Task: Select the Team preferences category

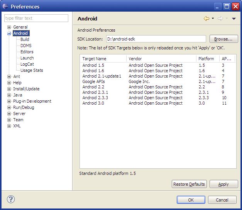Action: pyautogui.click(x=18, y=120)
